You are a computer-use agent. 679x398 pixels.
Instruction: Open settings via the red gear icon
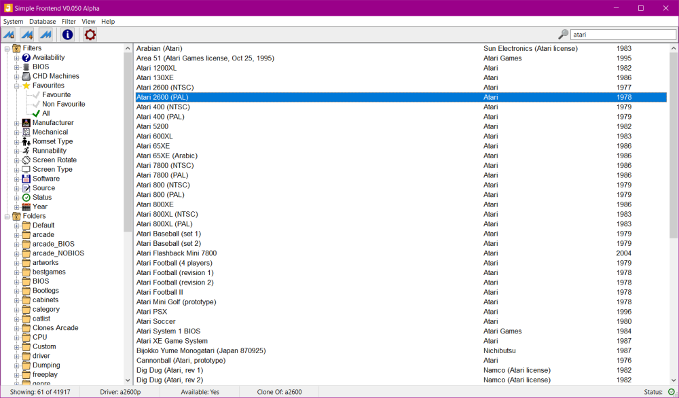click(90, 35)
